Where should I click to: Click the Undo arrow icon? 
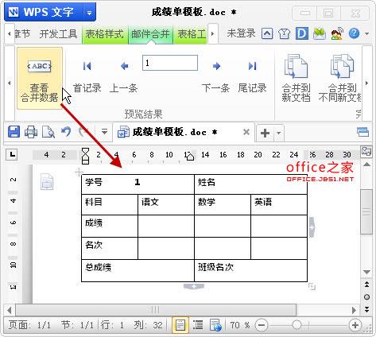click(x=66, y=132)
